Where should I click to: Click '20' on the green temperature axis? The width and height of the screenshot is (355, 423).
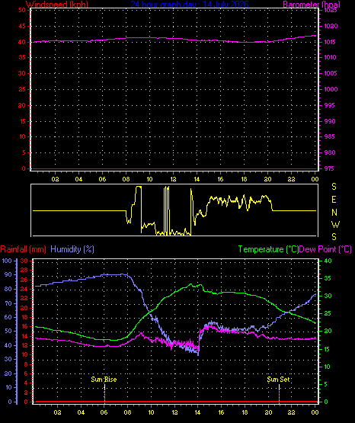point(328,332)
